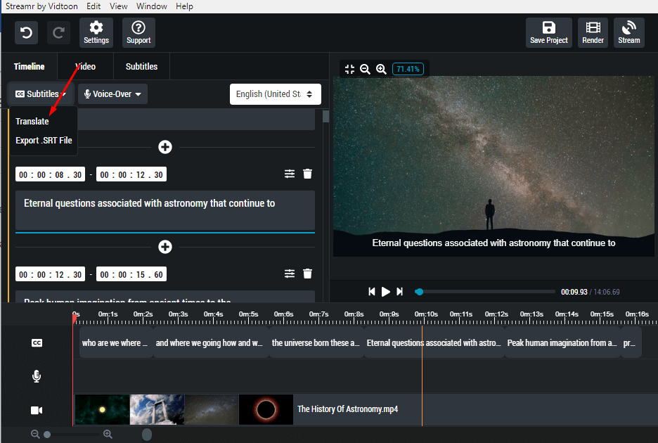Image resolution: width=658 pixels, height=443 pixels.
Task: Click the video camera track icon
Action: (37, 410)
